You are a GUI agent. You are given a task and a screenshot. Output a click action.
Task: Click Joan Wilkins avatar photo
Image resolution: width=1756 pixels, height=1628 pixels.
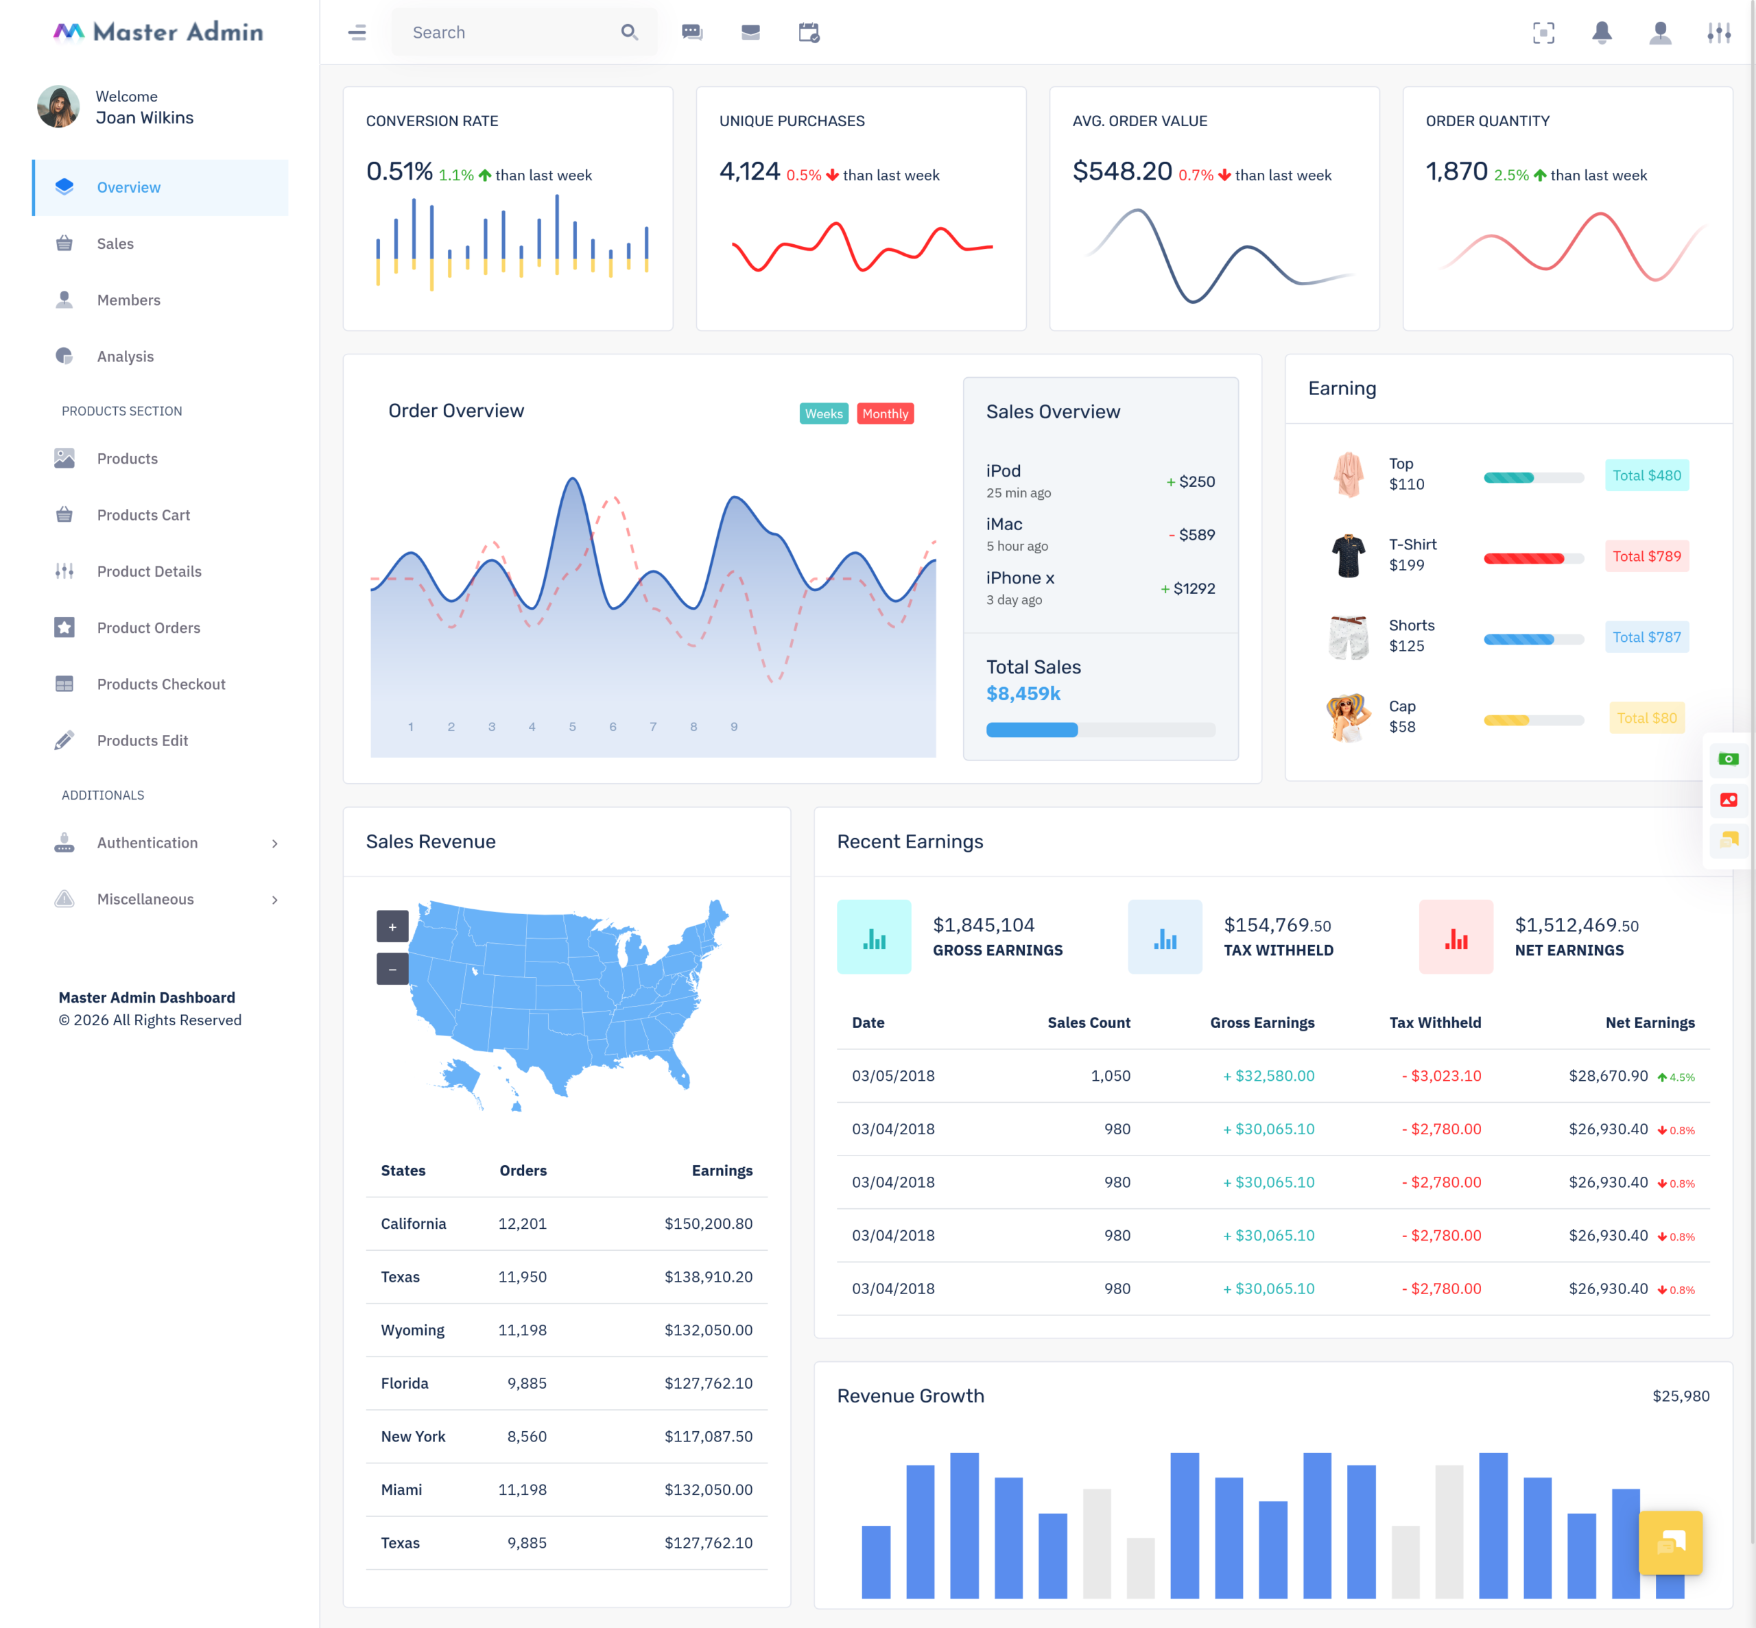point(58,106)
